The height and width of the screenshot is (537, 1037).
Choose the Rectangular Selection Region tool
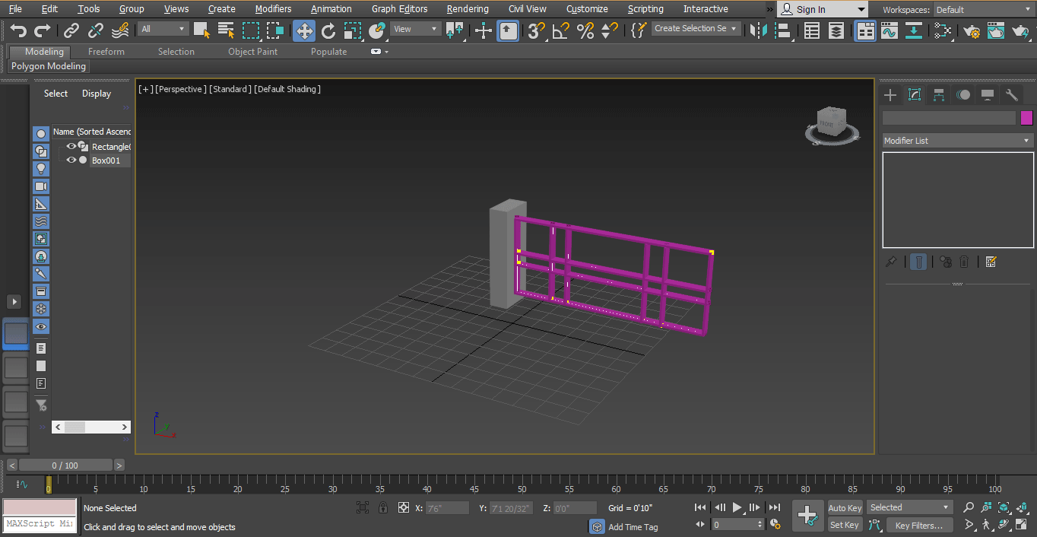tap(252, 29)
